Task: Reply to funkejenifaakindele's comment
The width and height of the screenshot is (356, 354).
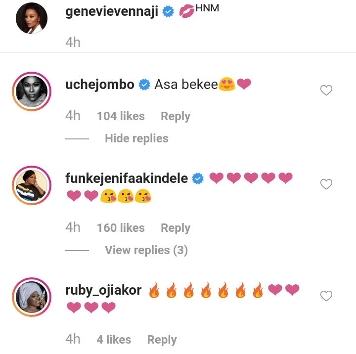Action: [175, 228]
